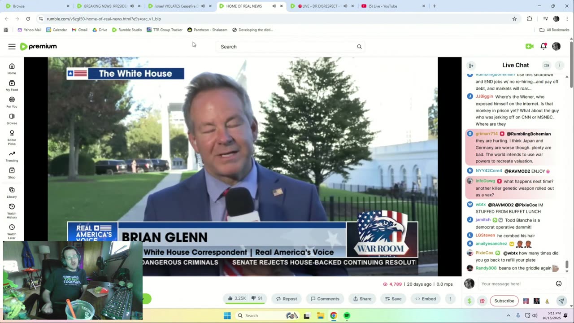Go to Home in the Rumble sidebar
The height and width of the screenshot is (323, 574).
(x=12, y=69)
